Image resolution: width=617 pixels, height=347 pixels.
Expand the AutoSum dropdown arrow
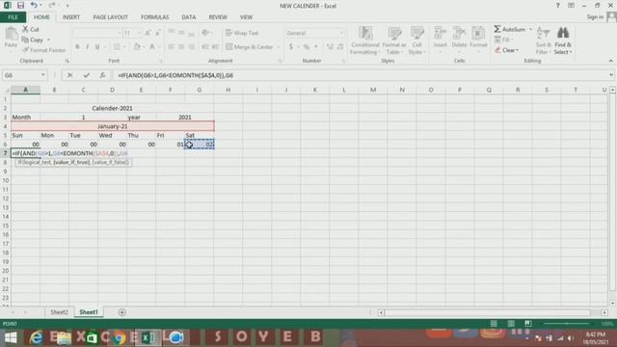pyautogui.click(x=530, y=30)
